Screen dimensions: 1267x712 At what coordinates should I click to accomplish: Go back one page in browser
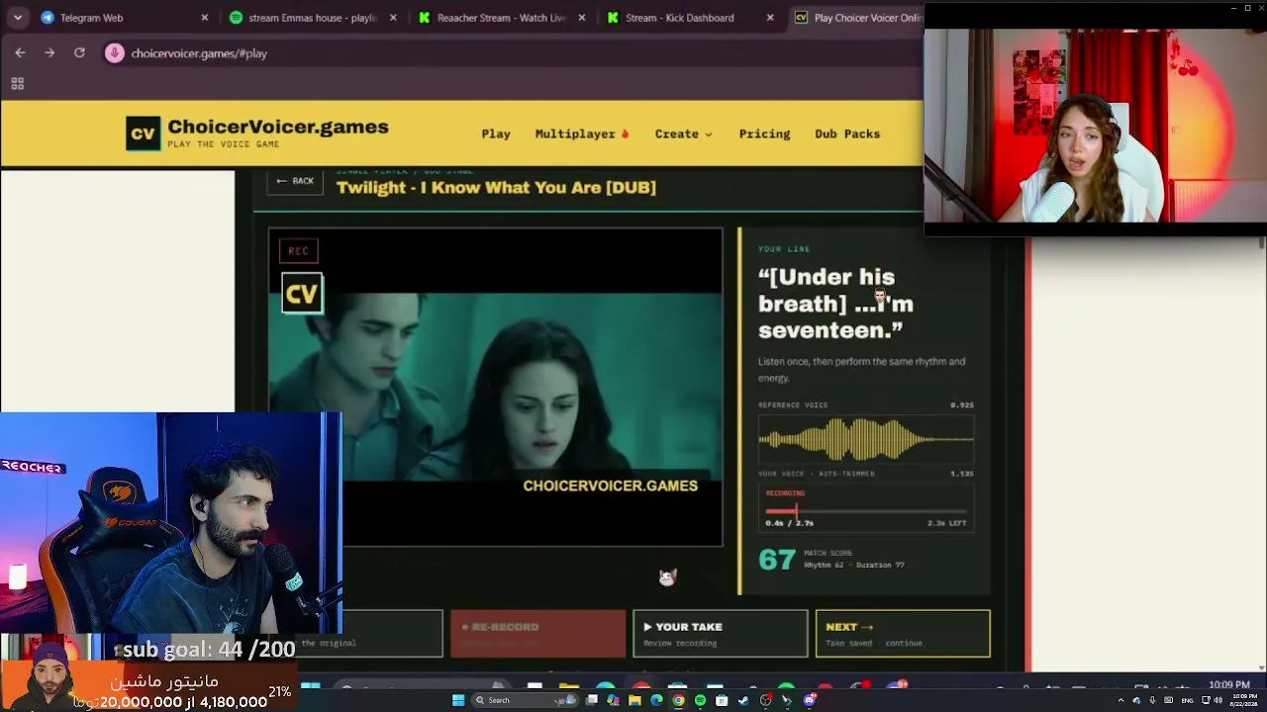point(20,53)
